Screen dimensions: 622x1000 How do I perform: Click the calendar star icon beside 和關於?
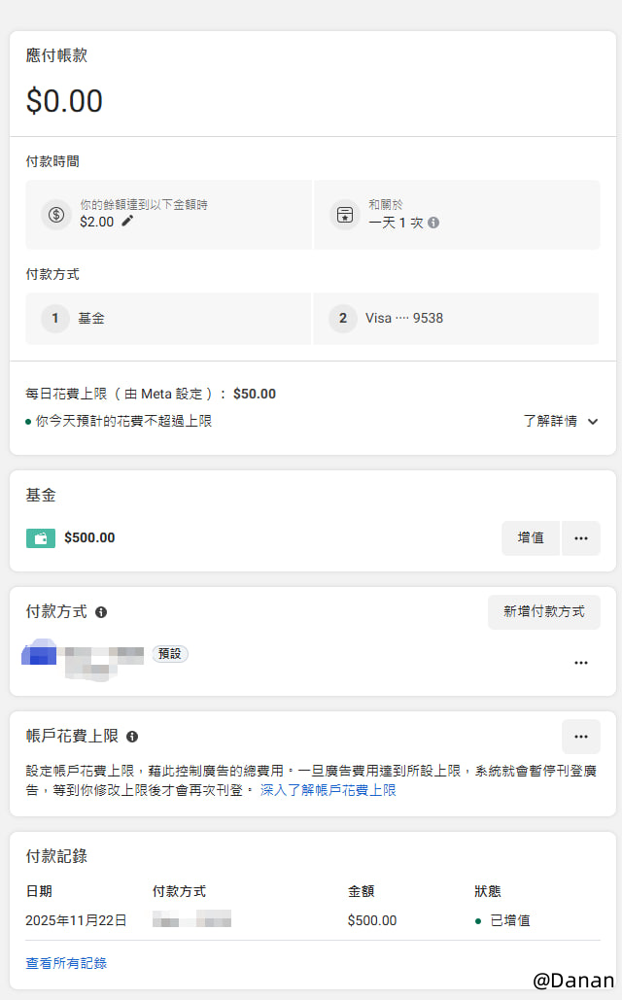[344, 214]
